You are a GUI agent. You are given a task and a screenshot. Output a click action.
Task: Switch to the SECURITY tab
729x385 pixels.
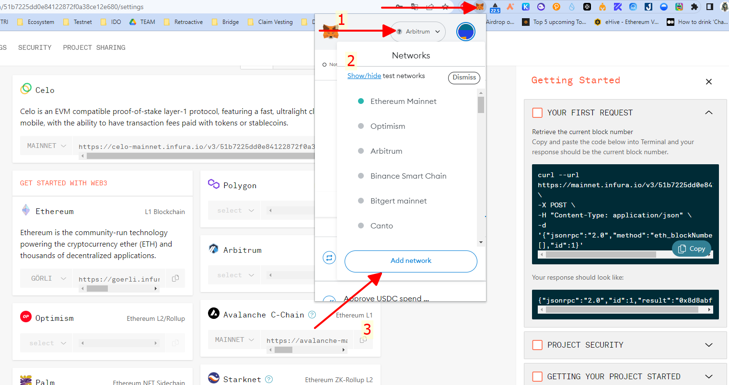click(x=35, y=47)
